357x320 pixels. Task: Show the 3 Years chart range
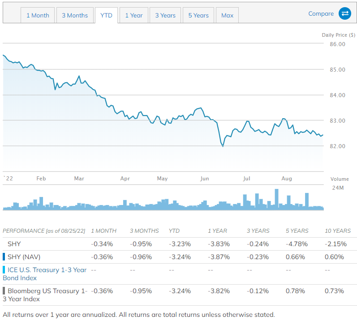coord(165,15)
